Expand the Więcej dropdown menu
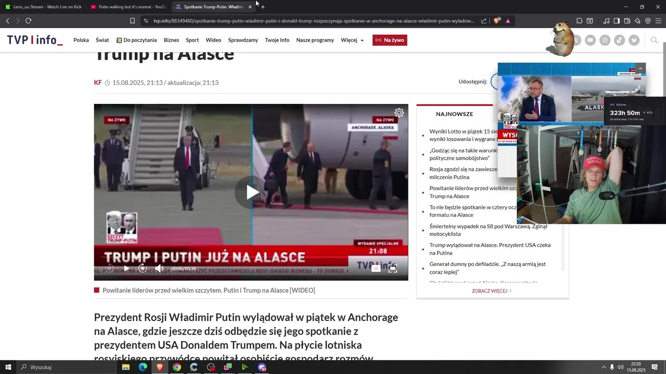666x374 pixels. click(x=352, y=40)
